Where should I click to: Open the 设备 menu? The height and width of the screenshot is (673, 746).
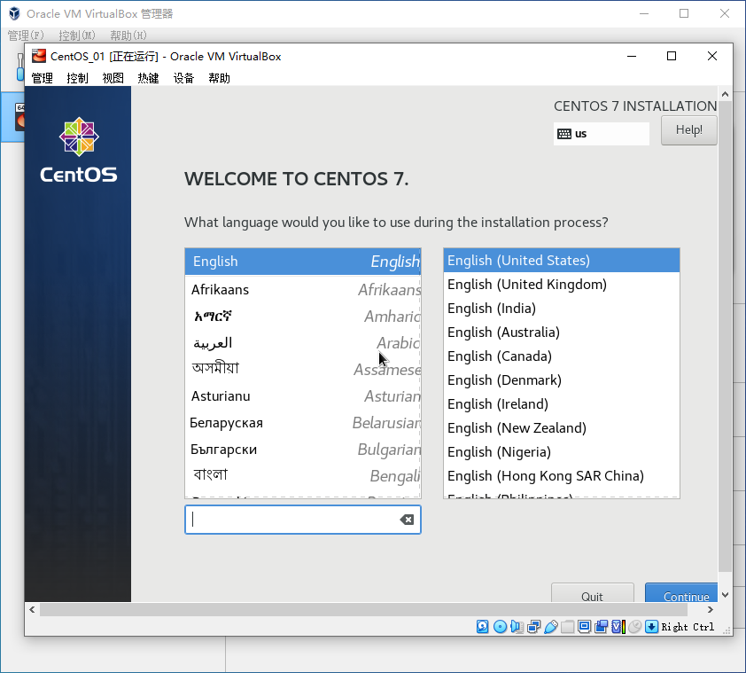click(x=183, y=78)
